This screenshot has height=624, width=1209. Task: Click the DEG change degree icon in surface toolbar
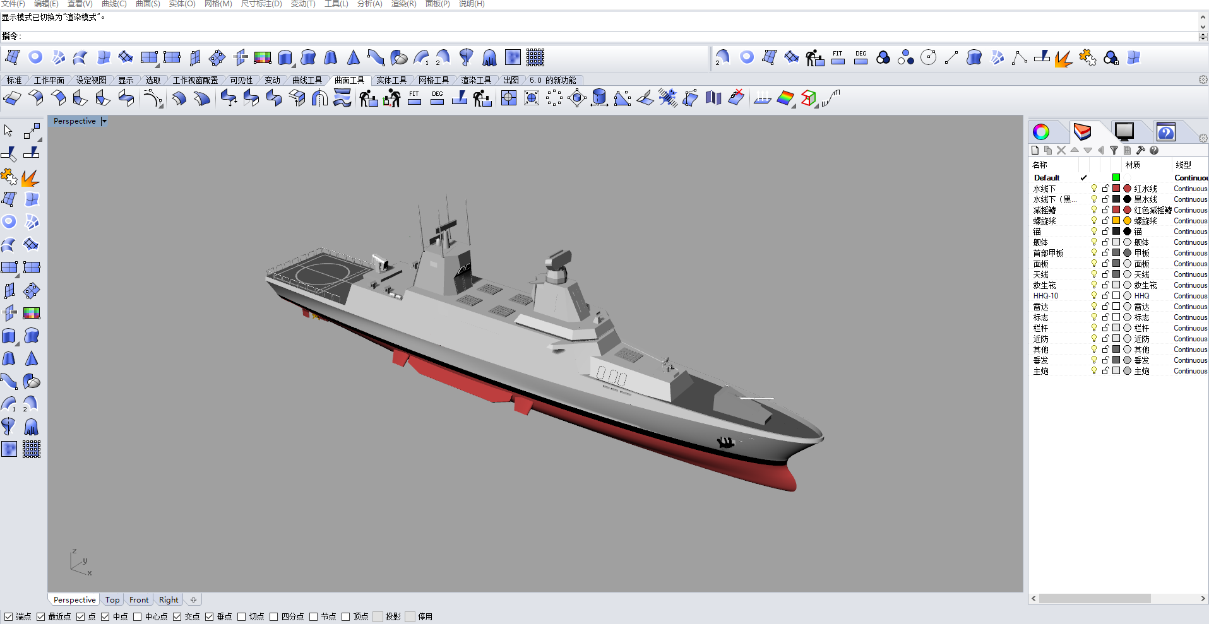click(438, 98)
